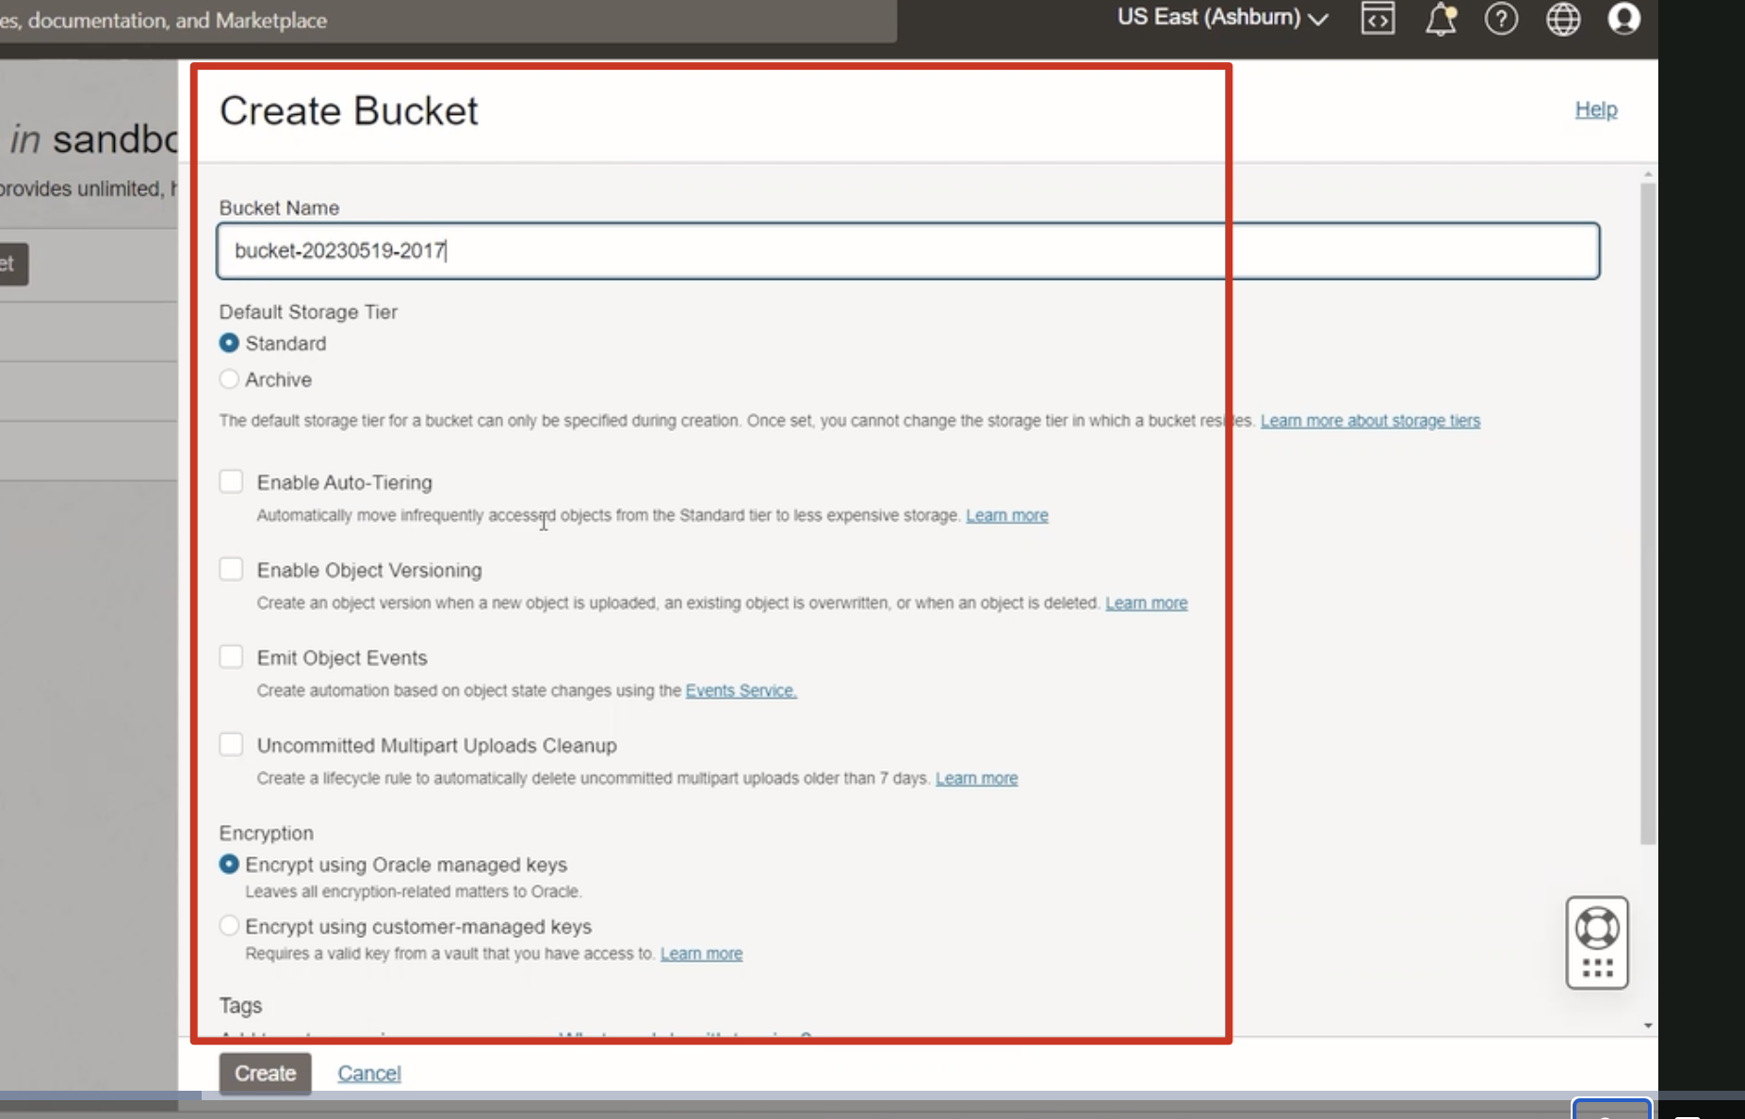1745x1119 pixels.
Task: Select Encrypt using customer-managed keys
Action: coord(229,926)
